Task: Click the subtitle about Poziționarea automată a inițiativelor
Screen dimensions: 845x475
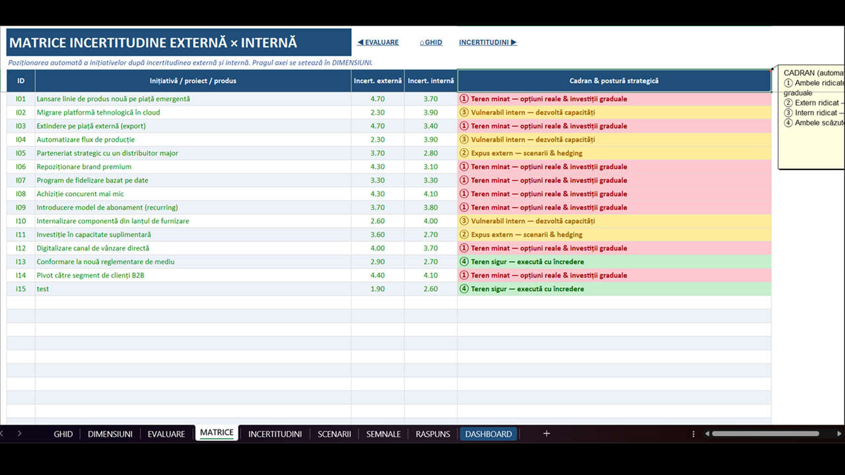Action: (190, 63)
